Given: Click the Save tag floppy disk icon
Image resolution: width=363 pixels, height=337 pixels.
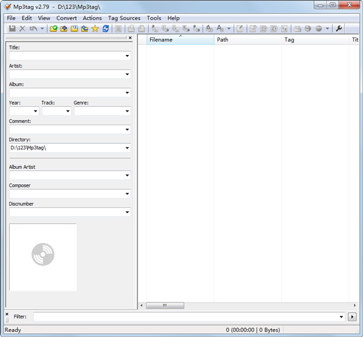Looking at the screenshot, I should coord(12,28).
